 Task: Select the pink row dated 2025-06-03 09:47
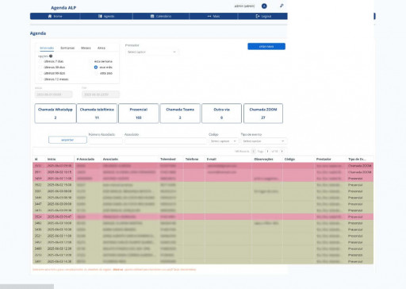click(x=203, y=217)
